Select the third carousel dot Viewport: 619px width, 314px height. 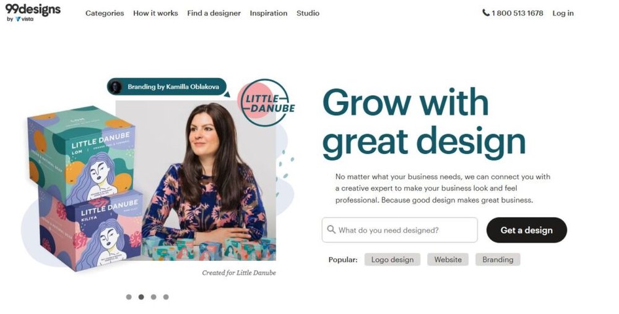pos(154,297)
